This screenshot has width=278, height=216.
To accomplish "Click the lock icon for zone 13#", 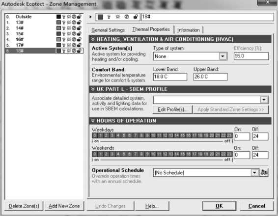I will pyautogui.click(x=79, y=22).
